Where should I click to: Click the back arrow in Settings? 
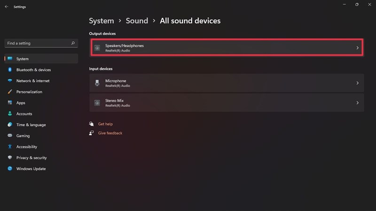point(6,7)
